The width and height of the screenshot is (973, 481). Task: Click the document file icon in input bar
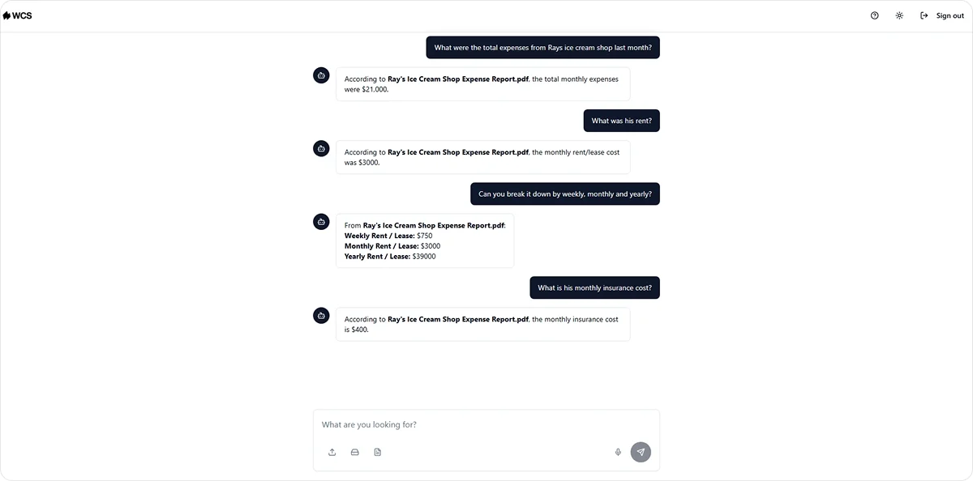(377, 452)
